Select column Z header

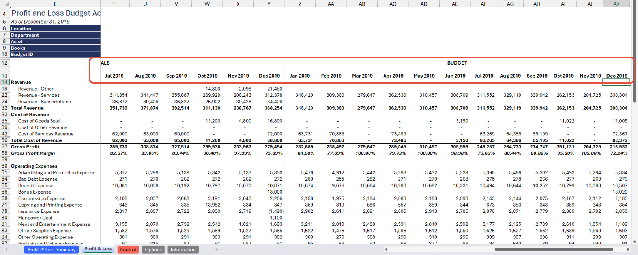point(300,4)
